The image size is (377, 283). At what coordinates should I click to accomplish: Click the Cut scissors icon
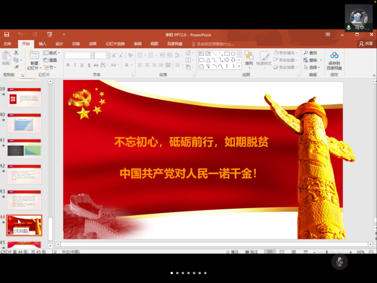point(16,53)
